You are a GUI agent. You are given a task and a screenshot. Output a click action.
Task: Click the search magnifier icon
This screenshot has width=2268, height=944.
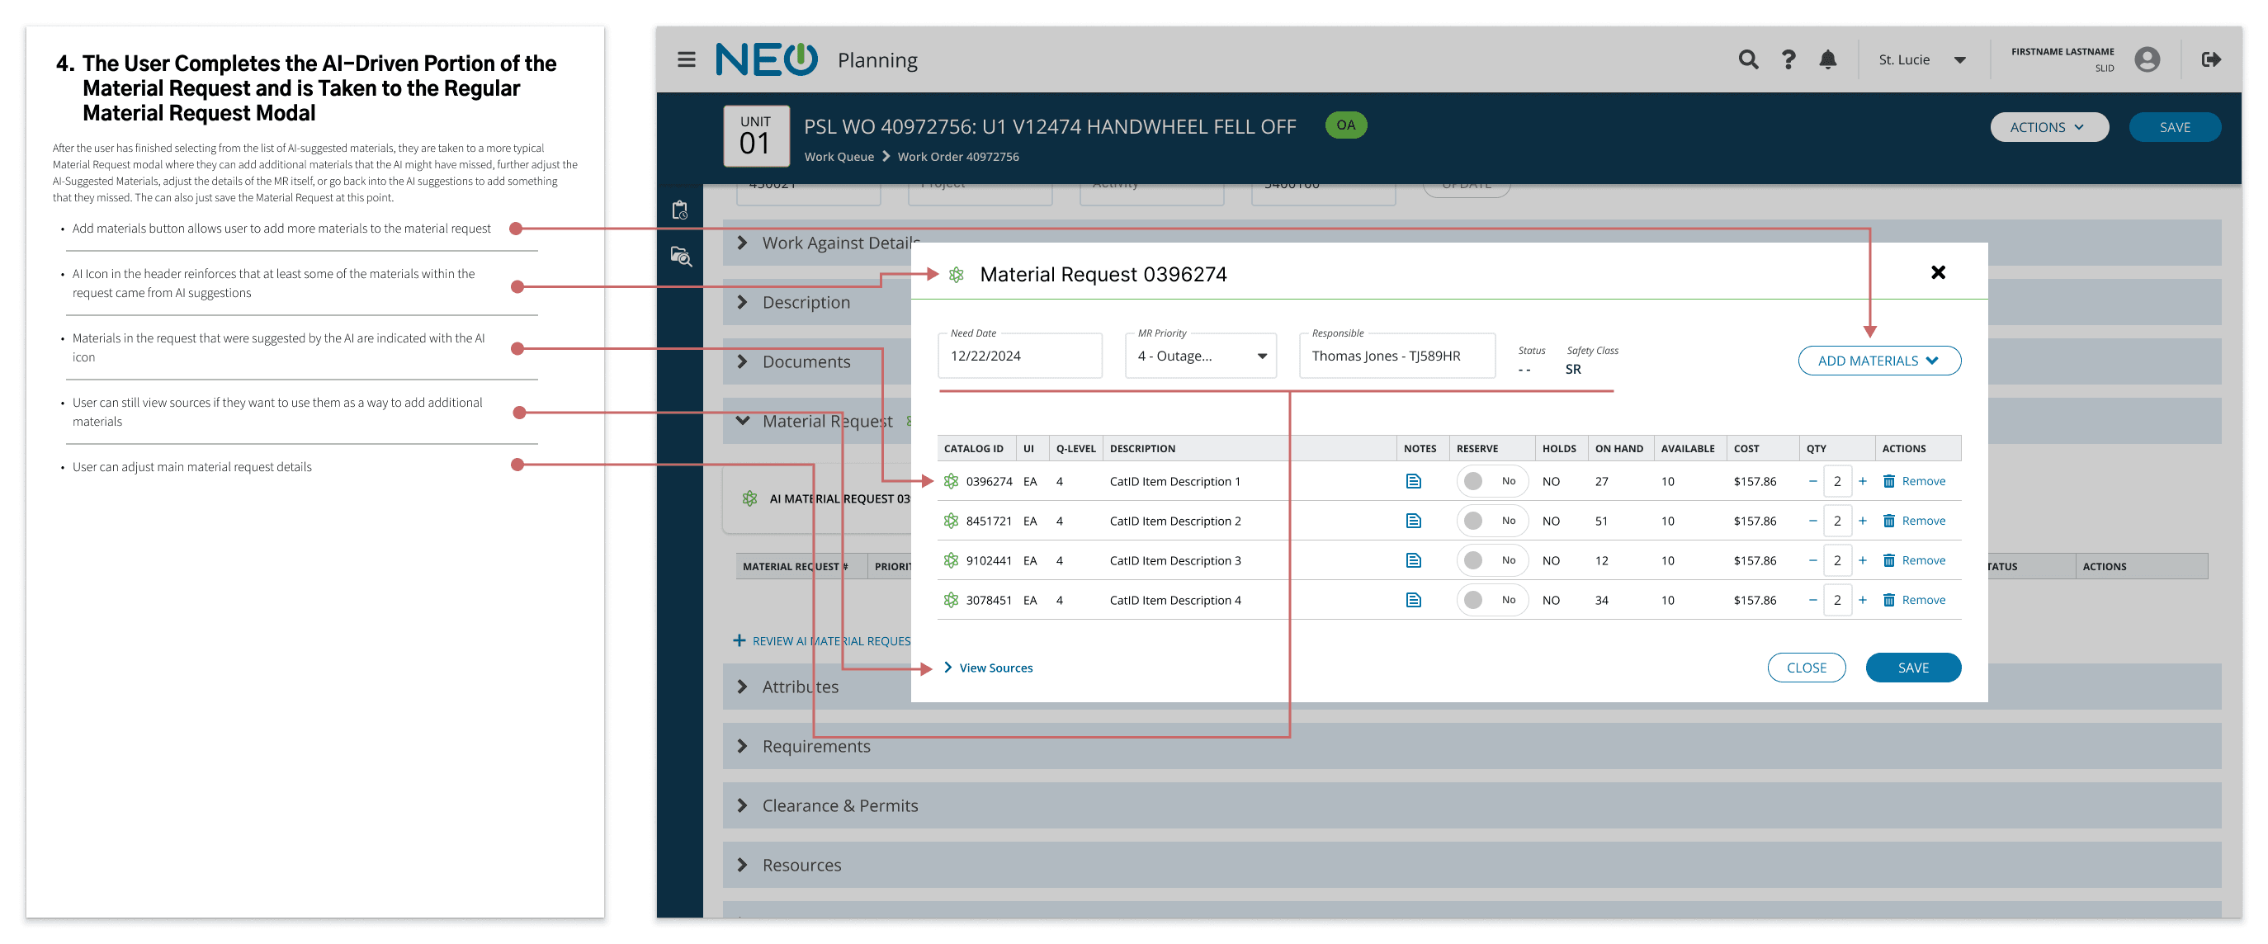click(1748, 60)
